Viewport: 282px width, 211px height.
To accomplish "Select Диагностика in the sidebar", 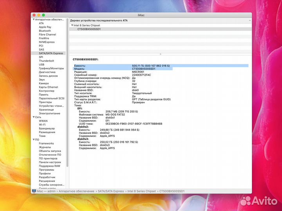I will click(x=47, y=72).
